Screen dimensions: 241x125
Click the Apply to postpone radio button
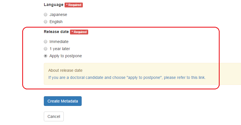(46, 56)
